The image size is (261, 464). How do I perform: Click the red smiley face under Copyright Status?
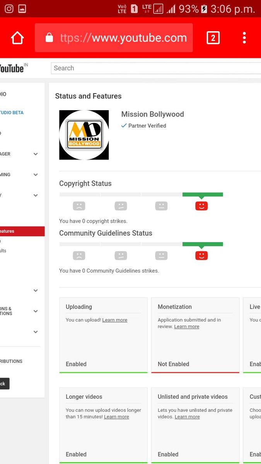click(x=201, y=206)
